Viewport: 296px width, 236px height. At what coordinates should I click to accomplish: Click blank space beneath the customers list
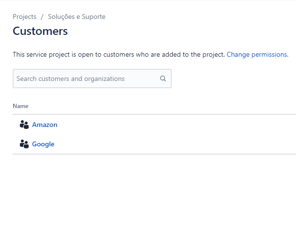[146, 194]
